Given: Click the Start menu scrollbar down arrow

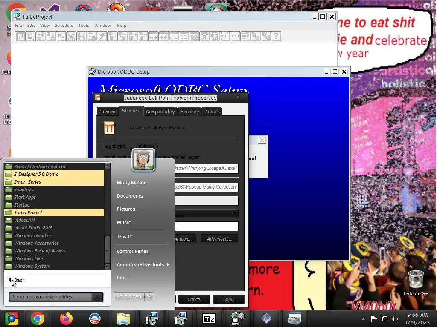Looking at the screenshot, I should tap(107, 267).
